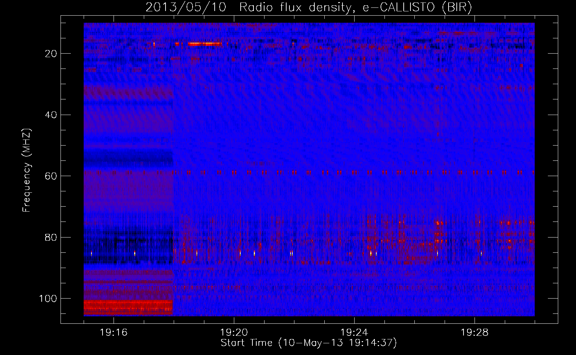Screen dimensions: 576x355
Task: Click the 'Frequency (MHZ)' axis label
Action: coord(27,170)
